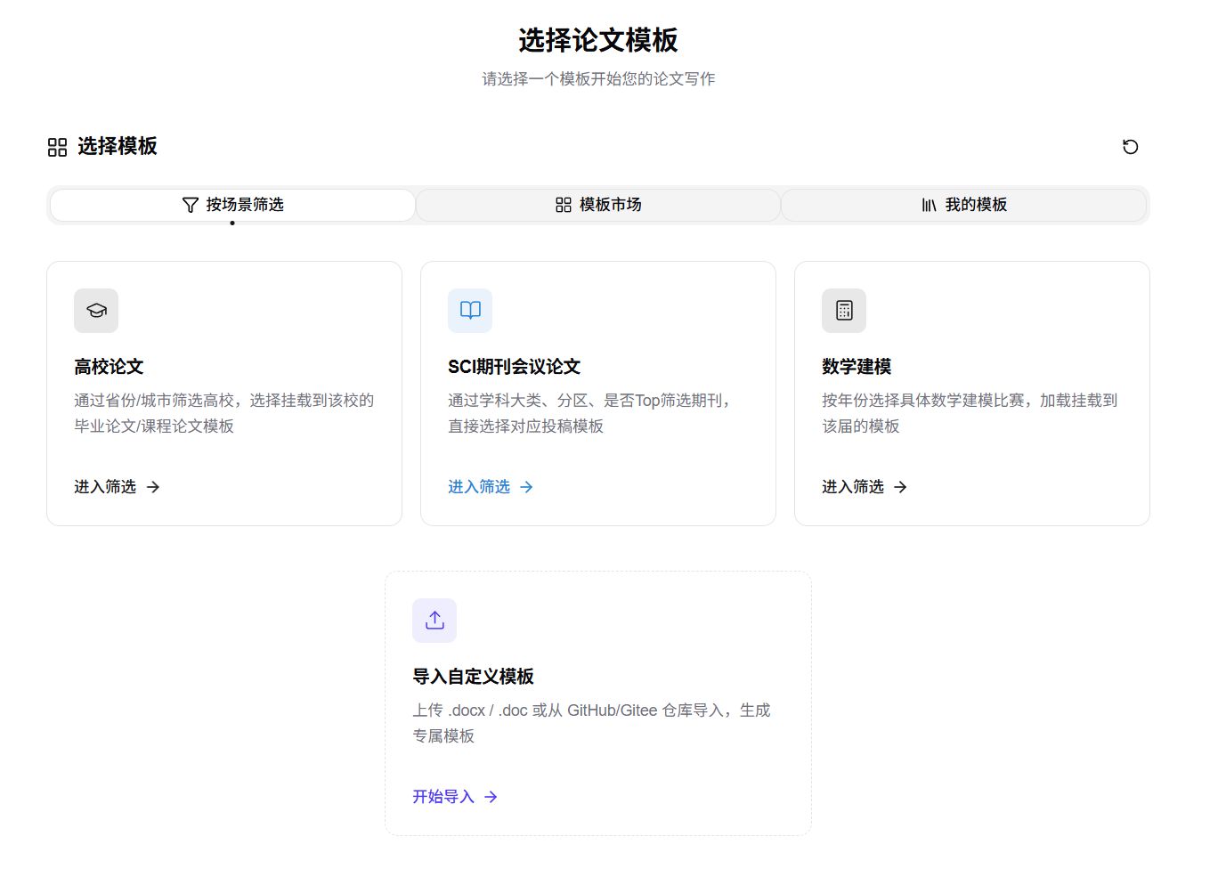The height and width of the screenshot is (877, 1226).
Task: Open the 我的模板 tab
Action: 963,205
